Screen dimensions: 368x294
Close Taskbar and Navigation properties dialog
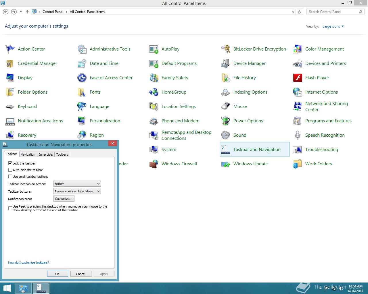113,143
